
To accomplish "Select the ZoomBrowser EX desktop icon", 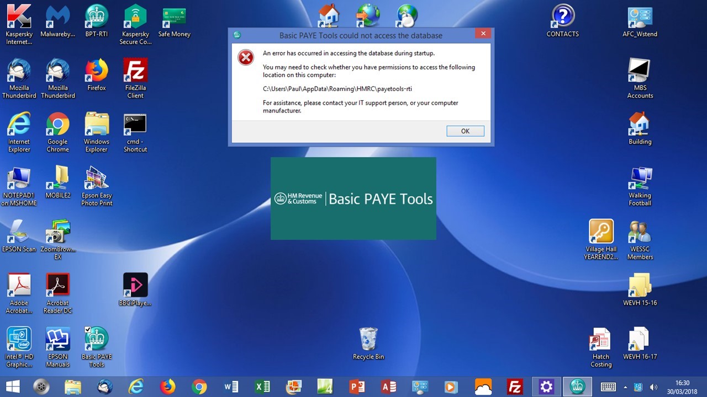I will [58, 240].
